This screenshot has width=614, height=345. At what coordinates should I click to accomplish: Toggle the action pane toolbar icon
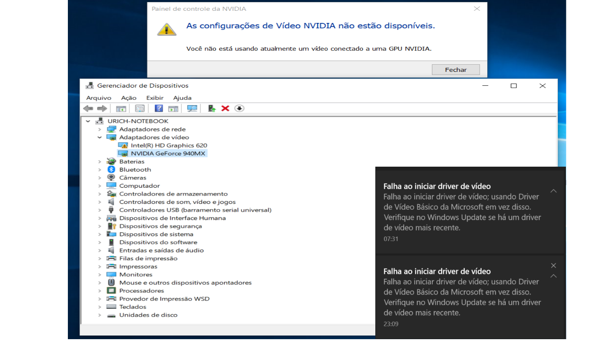coord(173,108)
